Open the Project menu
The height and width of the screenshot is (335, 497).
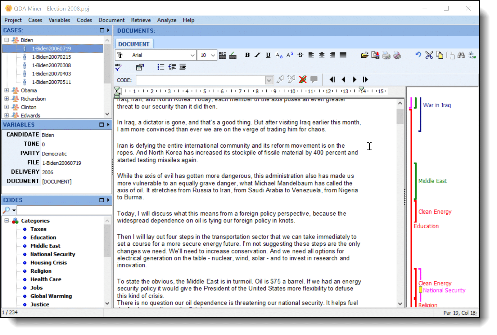click(x=13, y=20)
